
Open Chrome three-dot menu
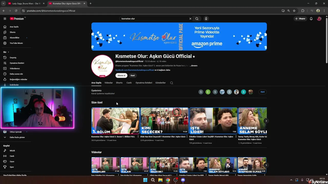click(x=324, y=11)
